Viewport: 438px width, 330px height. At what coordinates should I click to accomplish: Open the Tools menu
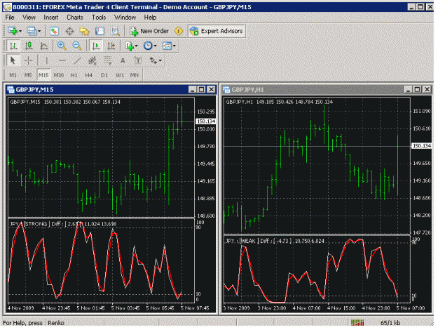click(x=99, y=18)
